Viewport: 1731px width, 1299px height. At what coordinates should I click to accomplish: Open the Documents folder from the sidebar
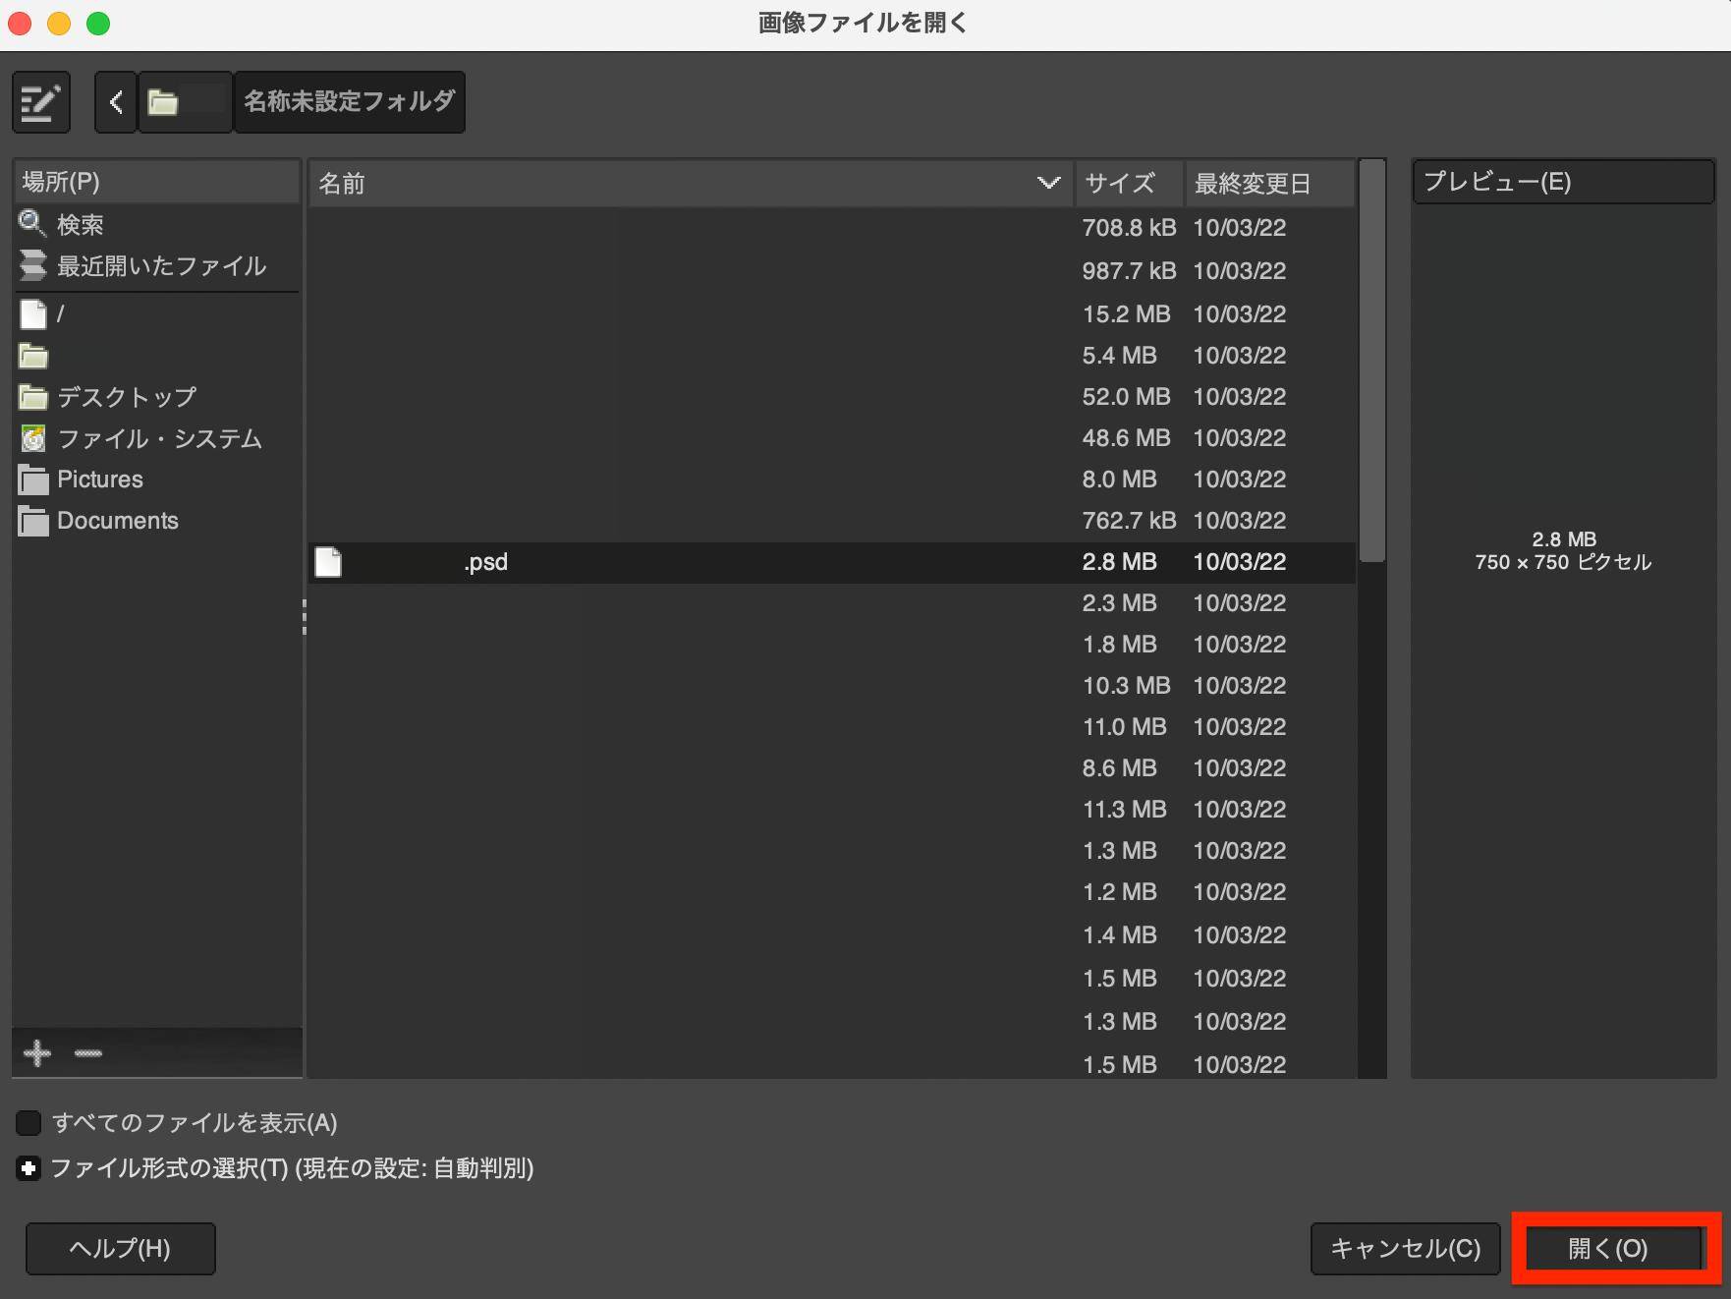point(117,520)
